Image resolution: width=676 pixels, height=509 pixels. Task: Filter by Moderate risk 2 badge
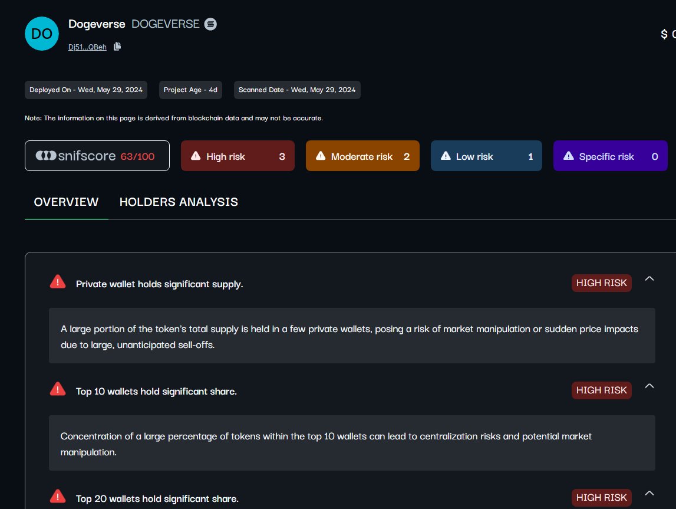[362, 156]
